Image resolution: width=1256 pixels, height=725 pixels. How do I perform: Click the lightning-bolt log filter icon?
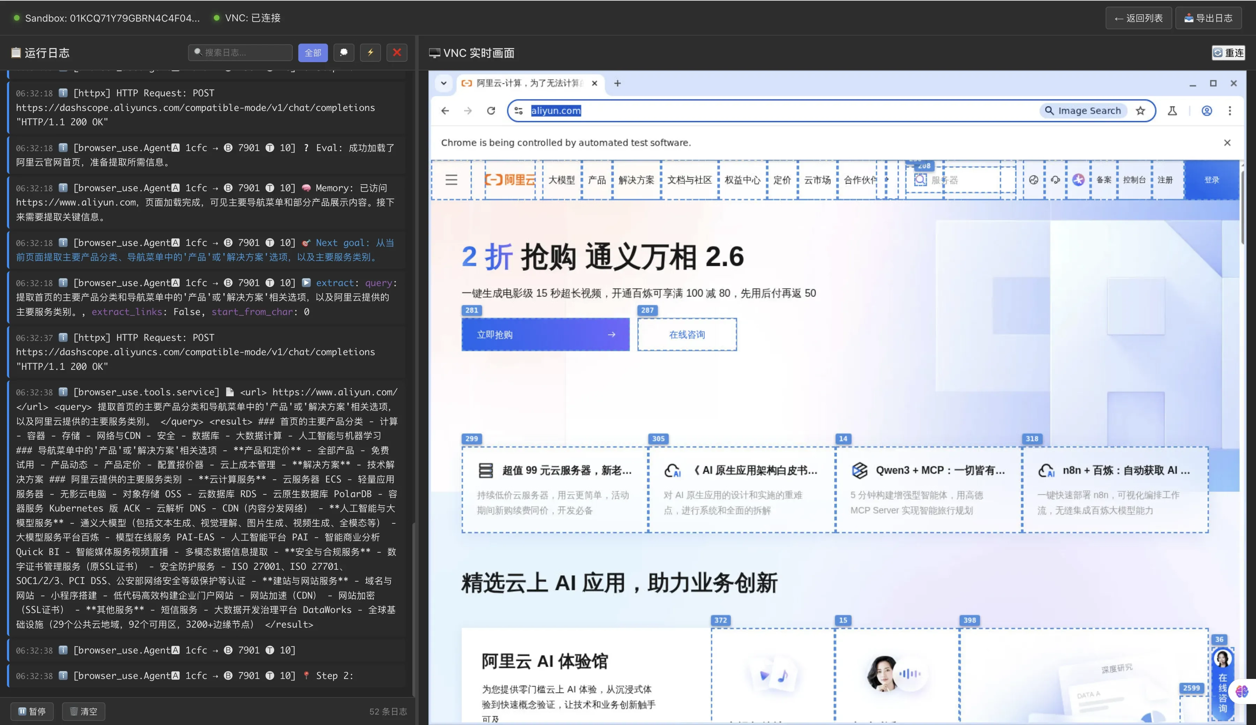click(x=371, y=53)
